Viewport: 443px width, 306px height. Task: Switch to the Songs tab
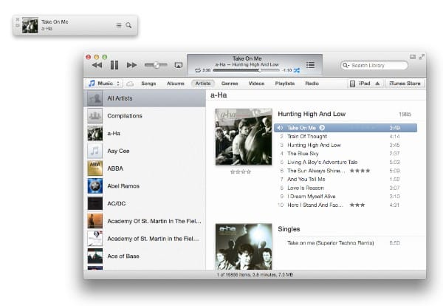point(148,84)
